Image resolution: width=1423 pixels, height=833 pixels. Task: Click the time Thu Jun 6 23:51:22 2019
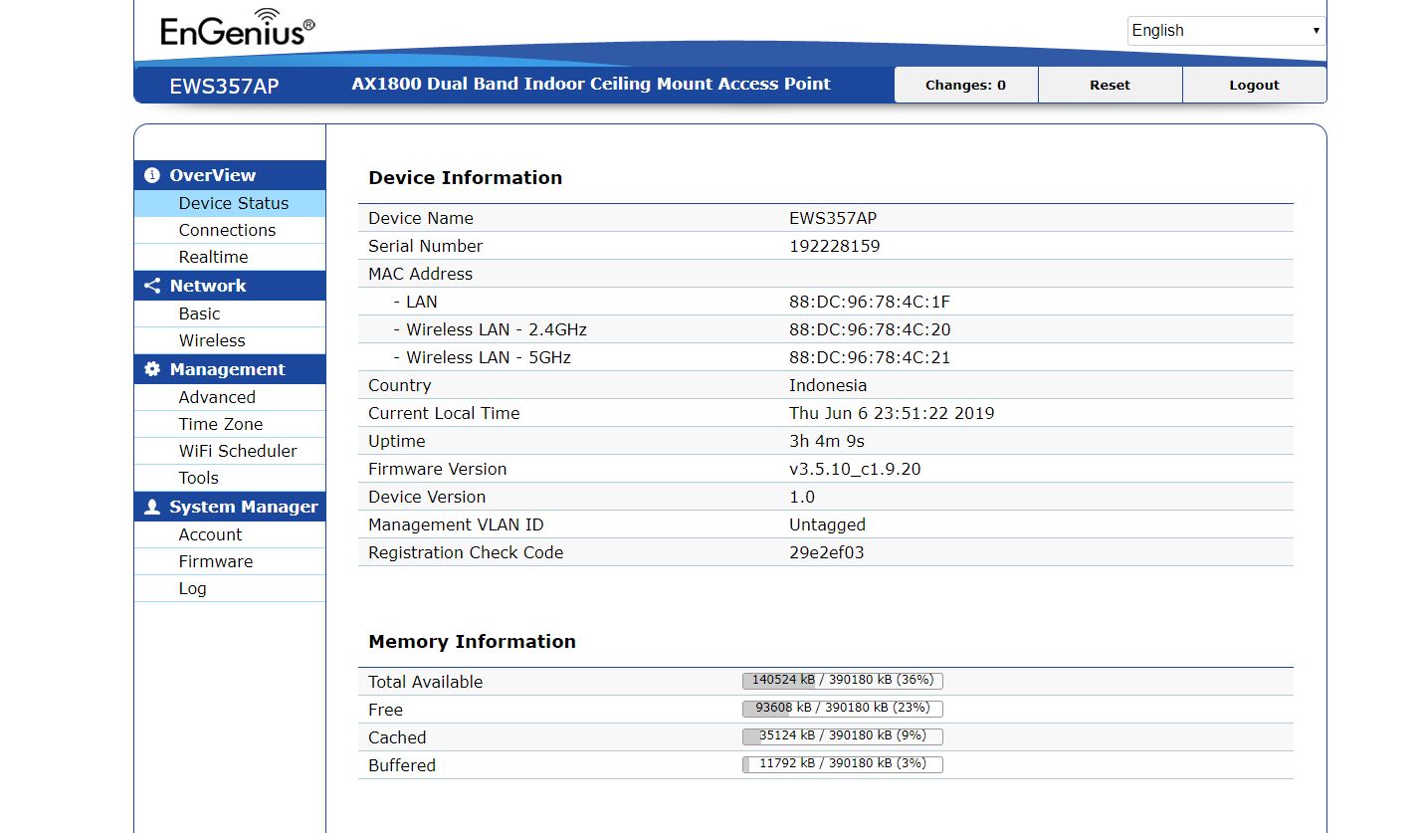click(892, 413)
